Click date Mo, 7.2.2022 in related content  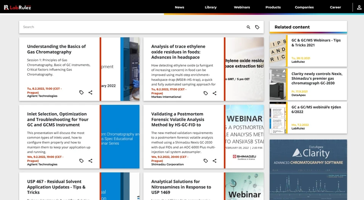(x=300, y=125)
